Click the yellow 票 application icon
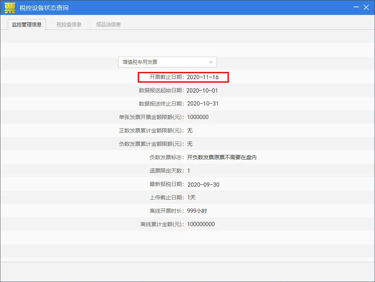 click(x=10, y=8)
